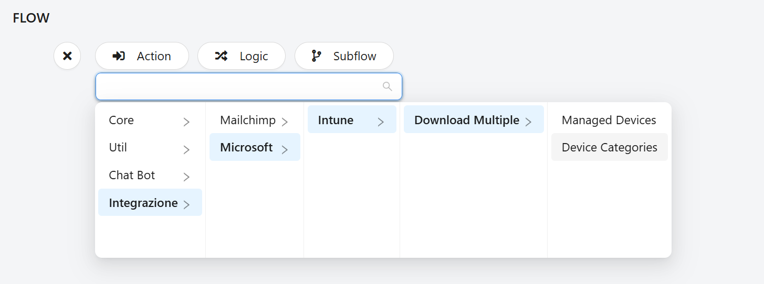Choose the Subflow label text
Screen dimensions: 764x284
click(355, 56)
